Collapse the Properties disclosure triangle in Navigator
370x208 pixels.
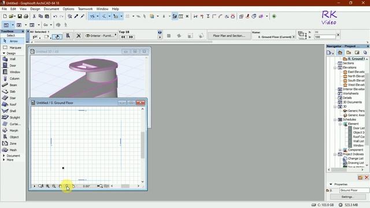pos(331,184)
